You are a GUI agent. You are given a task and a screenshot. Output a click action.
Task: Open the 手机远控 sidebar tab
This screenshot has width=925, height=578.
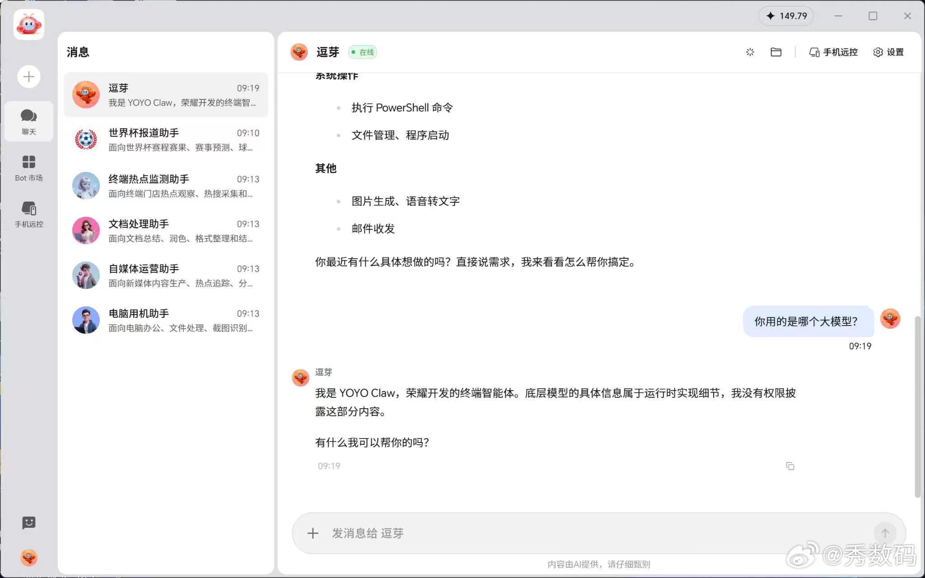(x=29, y=214)
